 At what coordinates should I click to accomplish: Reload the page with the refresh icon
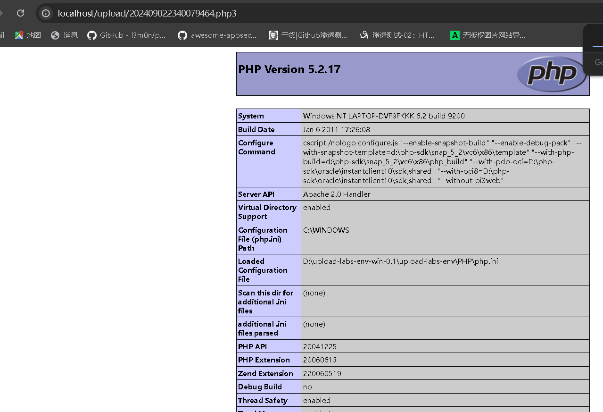(20, 13)
